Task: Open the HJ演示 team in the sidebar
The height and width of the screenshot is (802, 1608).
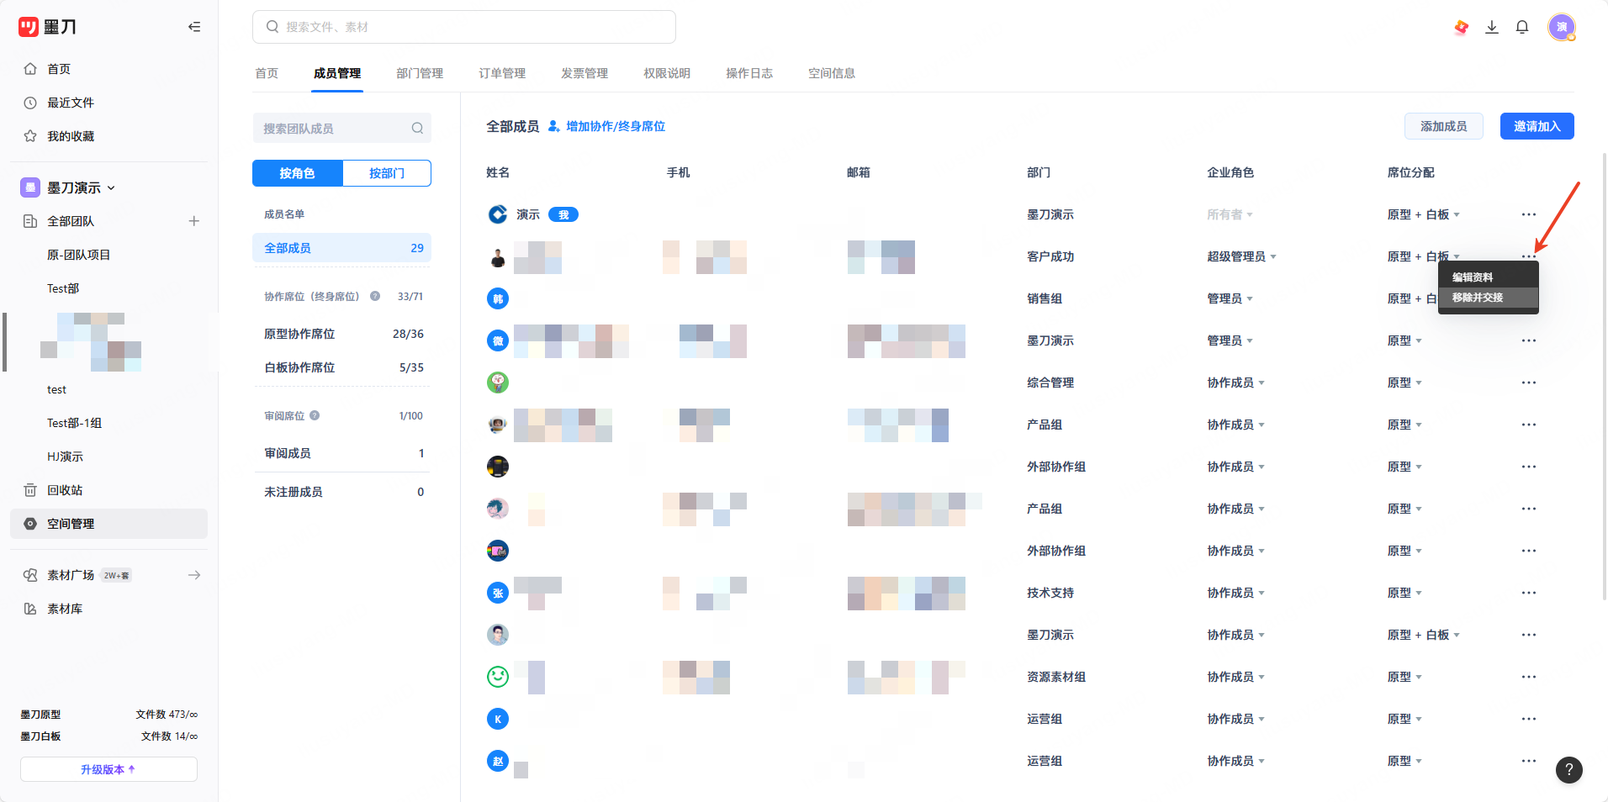Action: coord(65,456)
